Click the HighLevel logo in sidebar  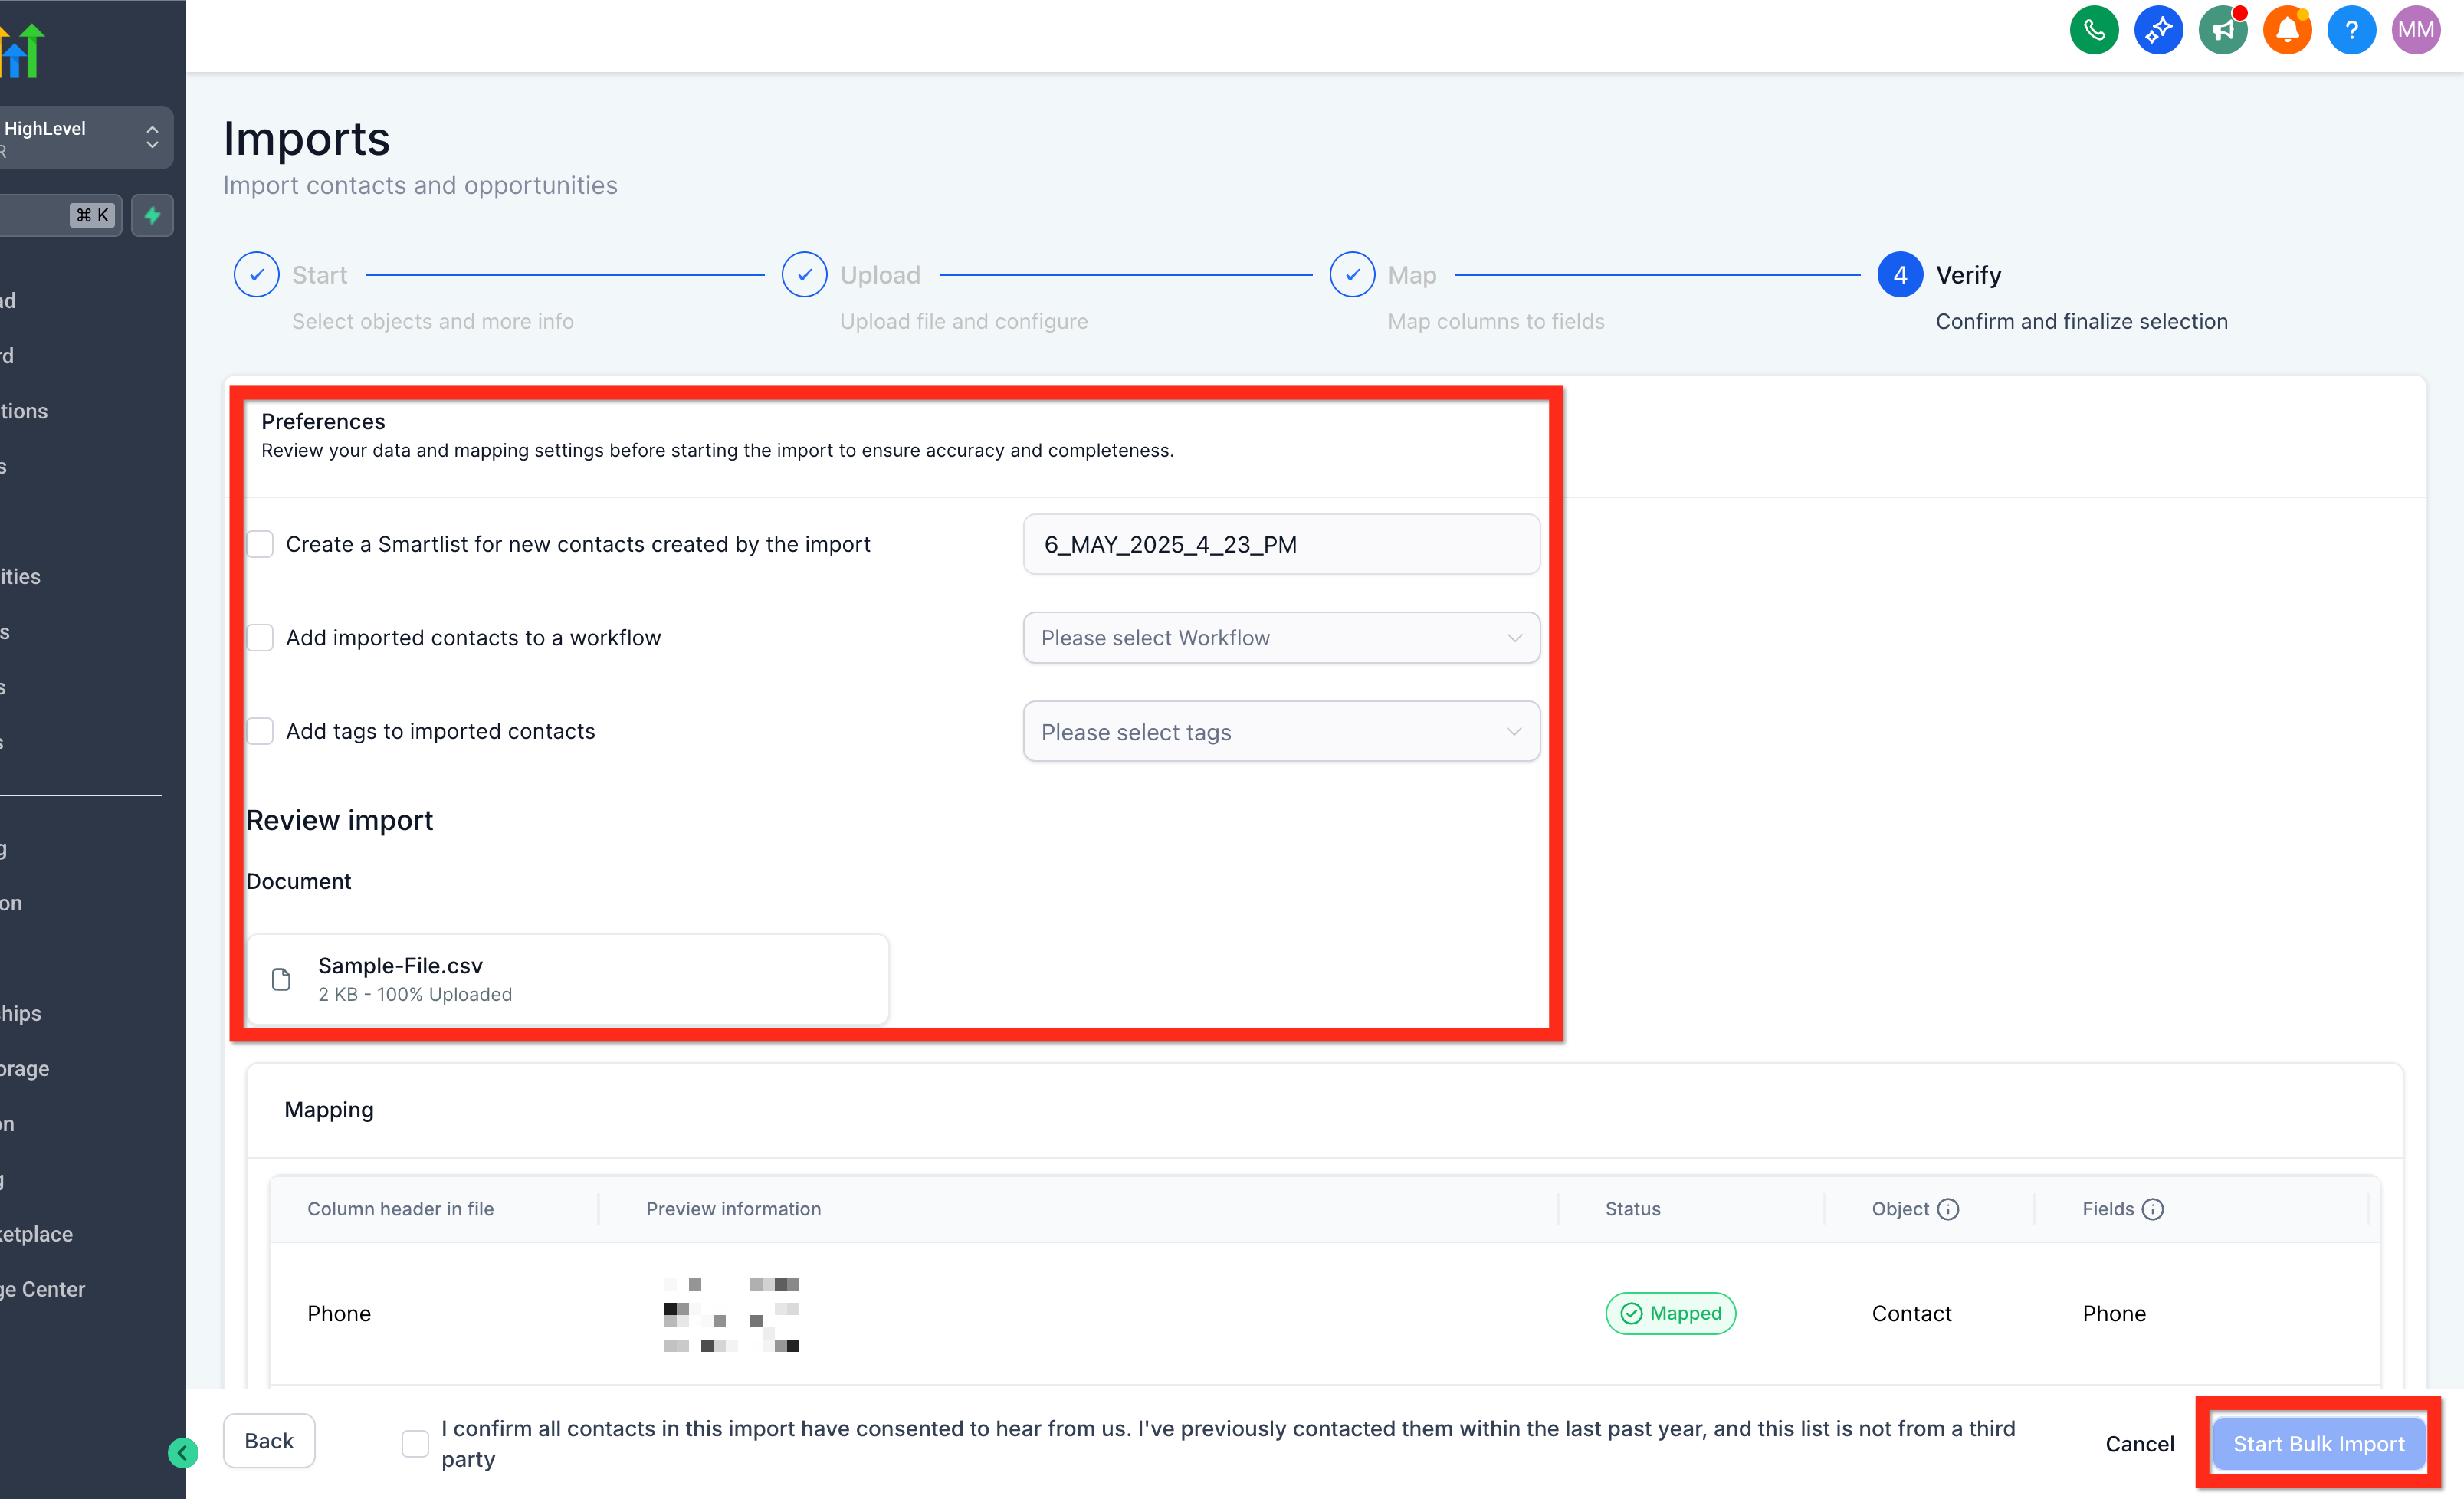pyautogui.click(x=22, y=50)
